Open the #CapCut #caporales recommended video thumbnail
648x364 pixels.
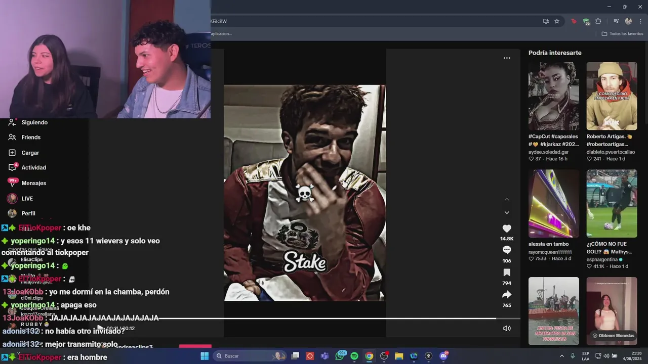point(553,96)
